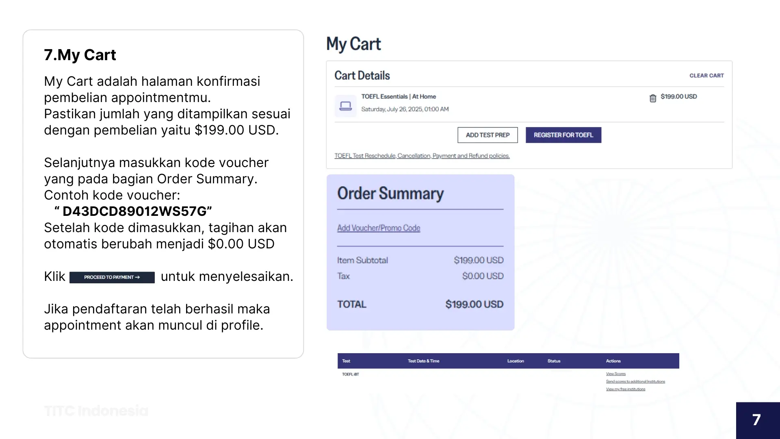Viewport: 780px width, 439px height.
Task: Open the View my free institutions link
Action: pyautogui.click(x=626, y=389)
